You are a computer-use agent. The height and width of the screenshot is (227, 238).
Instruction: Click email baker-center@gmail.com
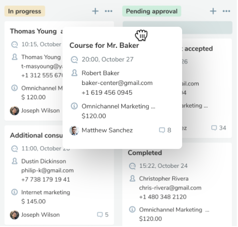(x=117, y=83)
